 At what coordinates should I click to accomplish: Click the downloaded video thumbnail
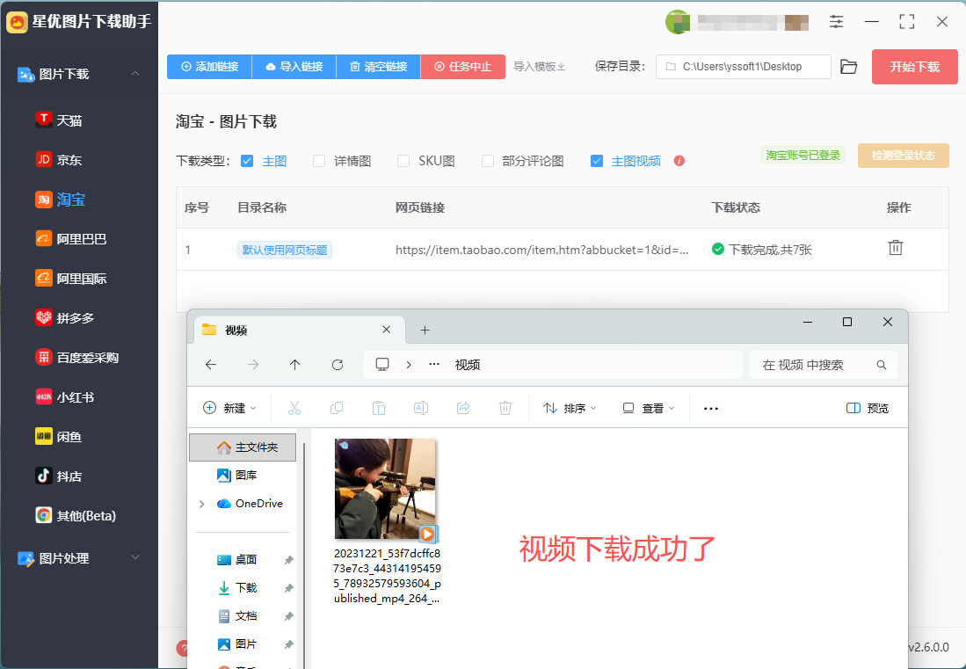(x=385, y=489)
